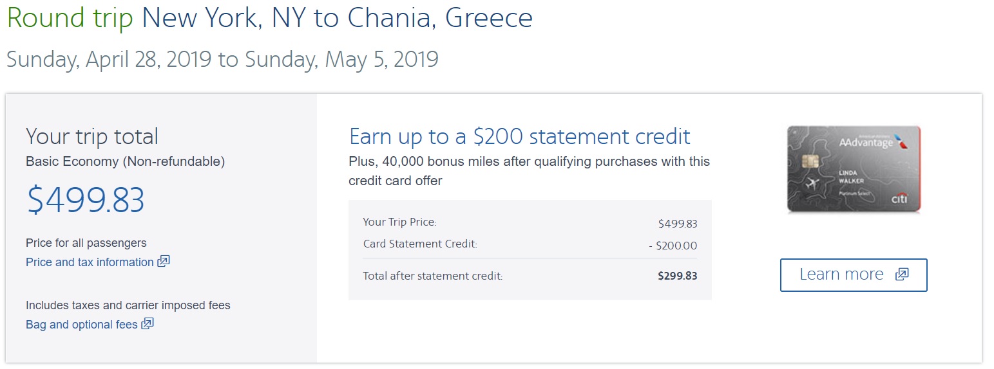Open the Price and tax information link

(x=90, y=262)
